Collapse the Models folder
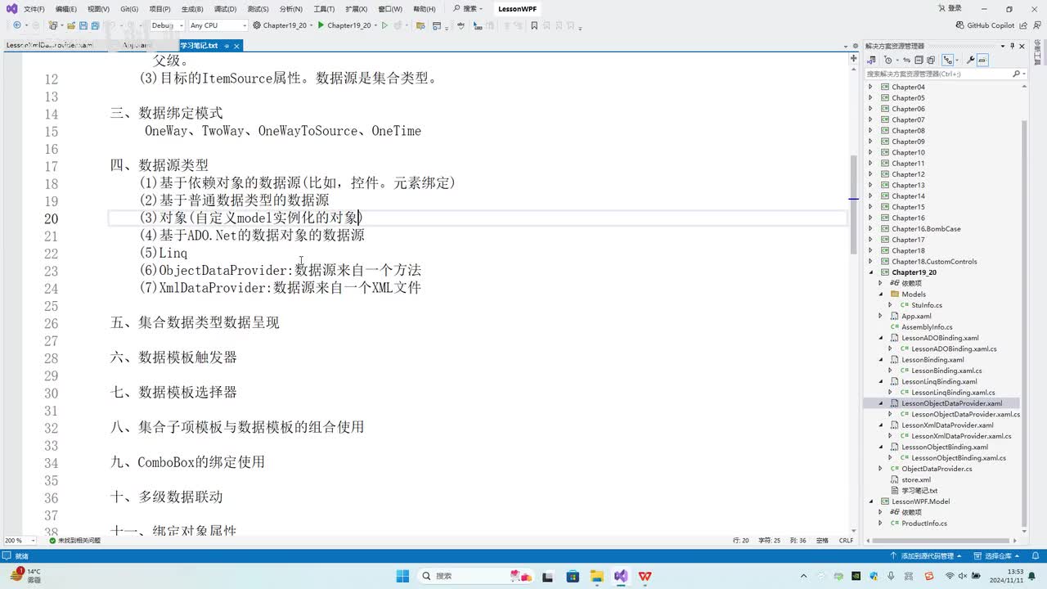 [x=881, y=294]
